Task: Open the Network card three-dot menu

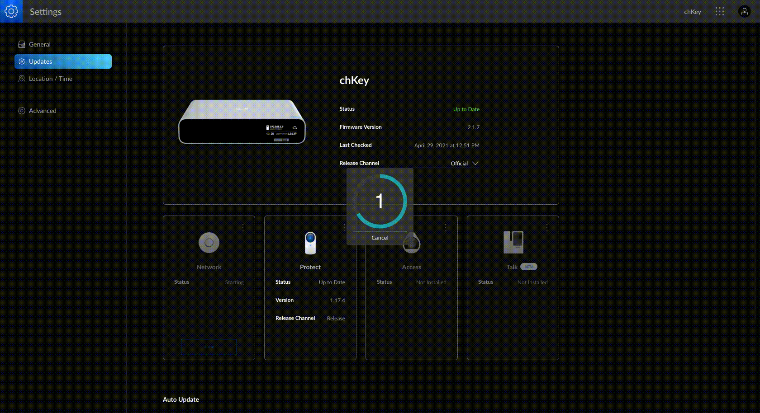Action: (243, 228)
